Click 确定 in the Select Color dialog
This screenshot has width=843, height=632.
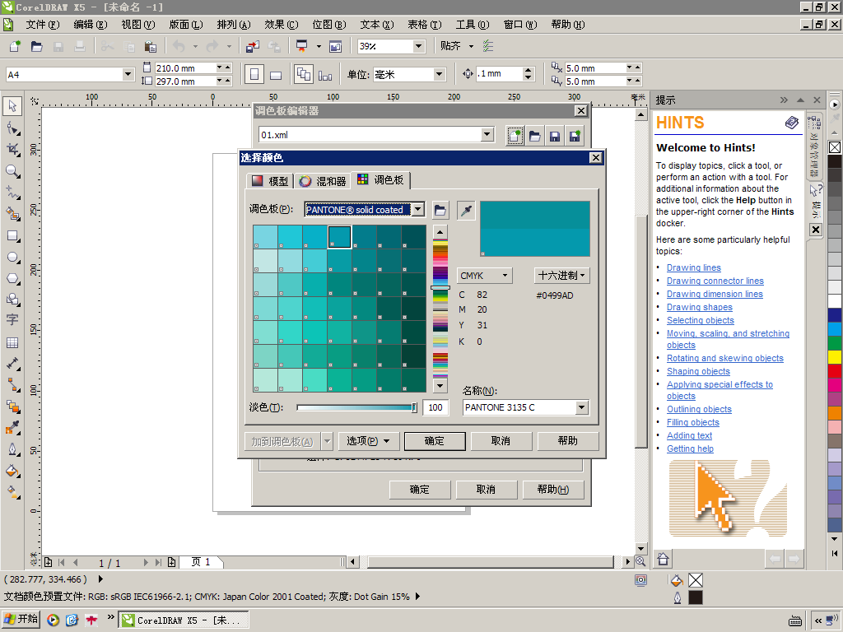click(x=435, y=441)
